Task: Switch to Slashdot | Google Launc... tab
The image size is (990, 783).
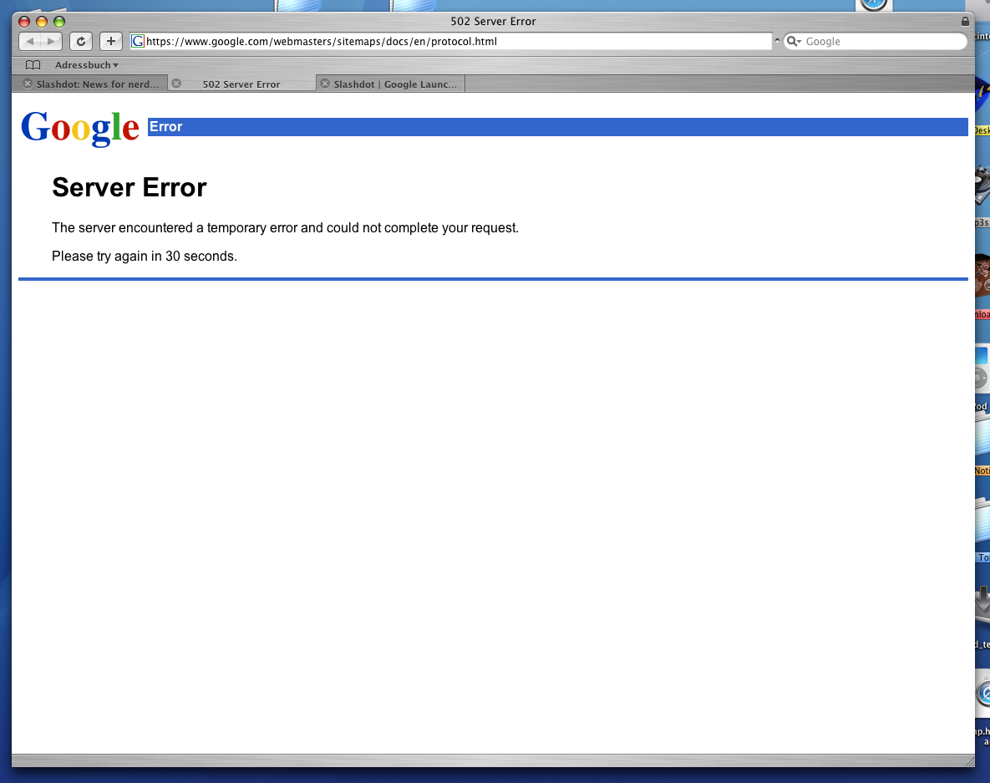Action: tap(391, 84)
